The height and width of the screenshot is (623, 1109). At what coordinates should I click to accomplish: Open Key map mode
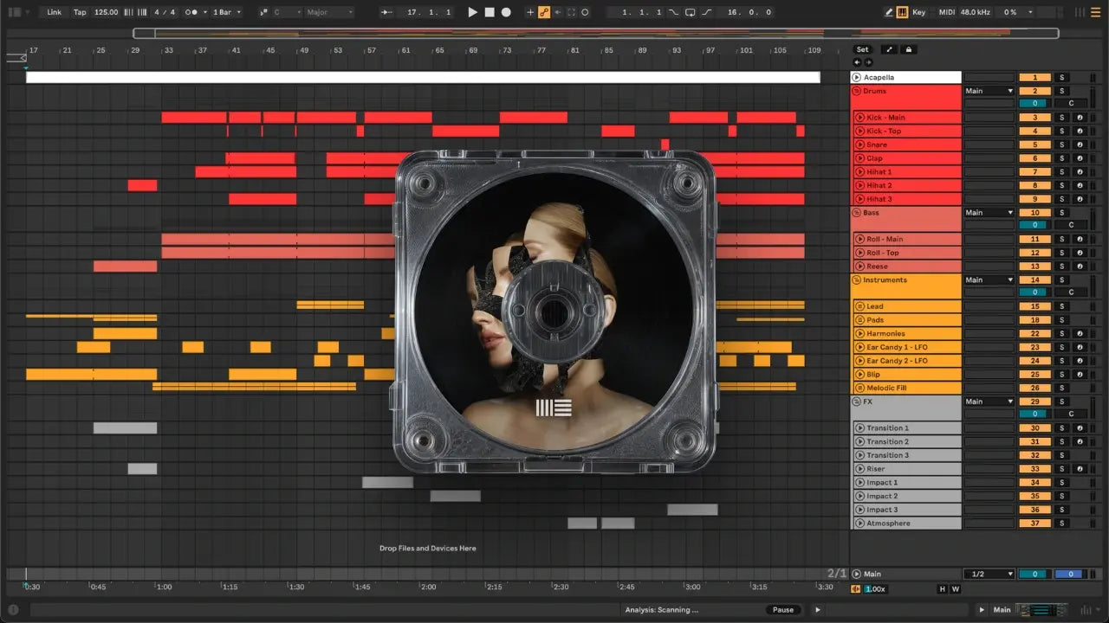(918, 12)
